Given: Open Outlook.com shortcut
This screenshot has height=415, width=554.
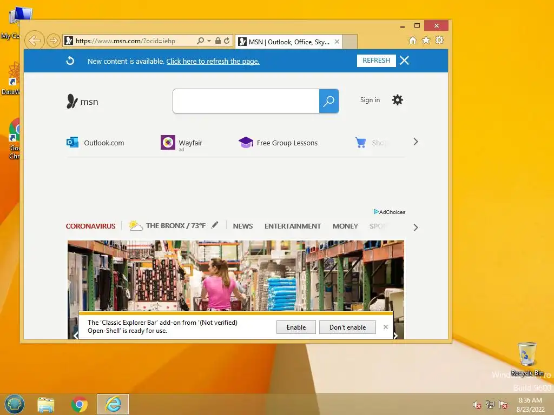Looking at the screenshot, I should click(95, 143).
